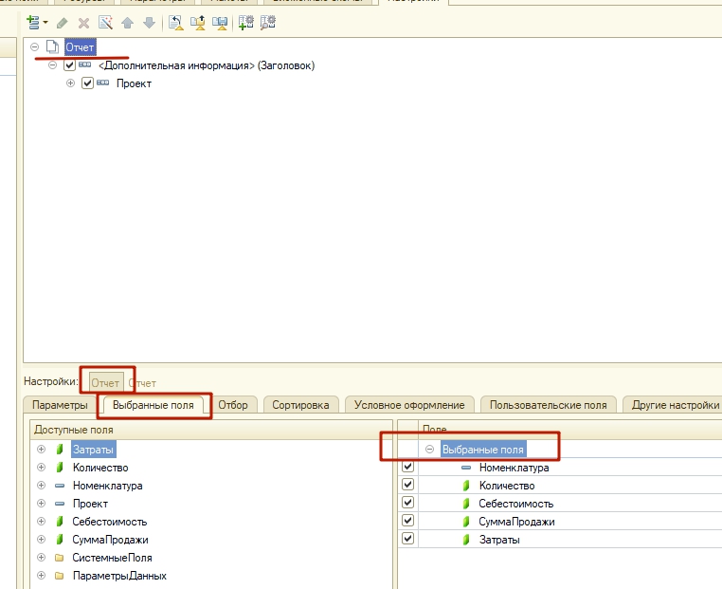Move element up with the arrow icon

coord(127,22)
